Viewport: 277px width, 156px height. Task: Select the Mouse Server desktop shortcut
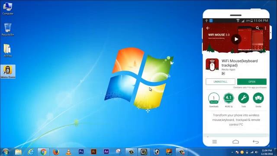[8, 71]
